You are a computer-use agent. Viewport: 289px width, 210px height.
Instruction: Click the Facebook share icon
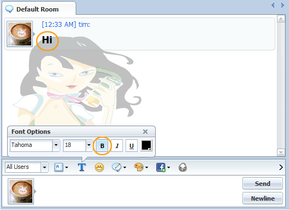pos(161,167)
